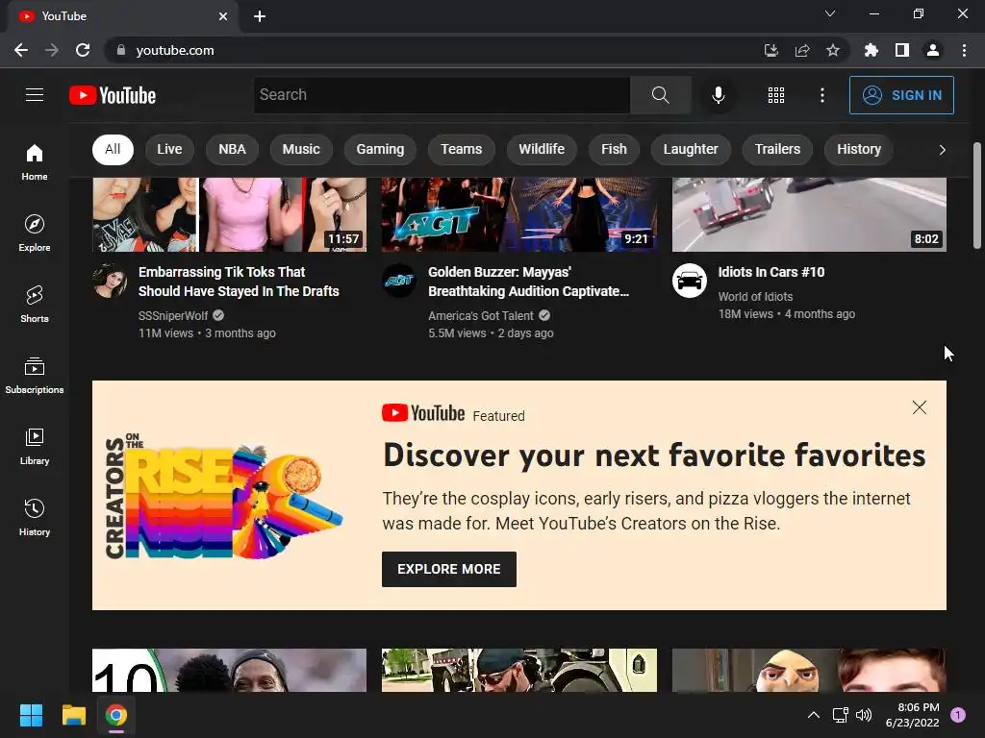Open Chrome three-dot menu
The width and height of the screenshot is (985, 738).
pyautogui.click(x=964, y=50)
